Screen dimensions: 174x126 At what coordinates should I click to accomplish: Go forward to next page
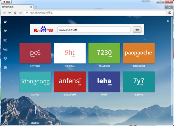point(10,13)
